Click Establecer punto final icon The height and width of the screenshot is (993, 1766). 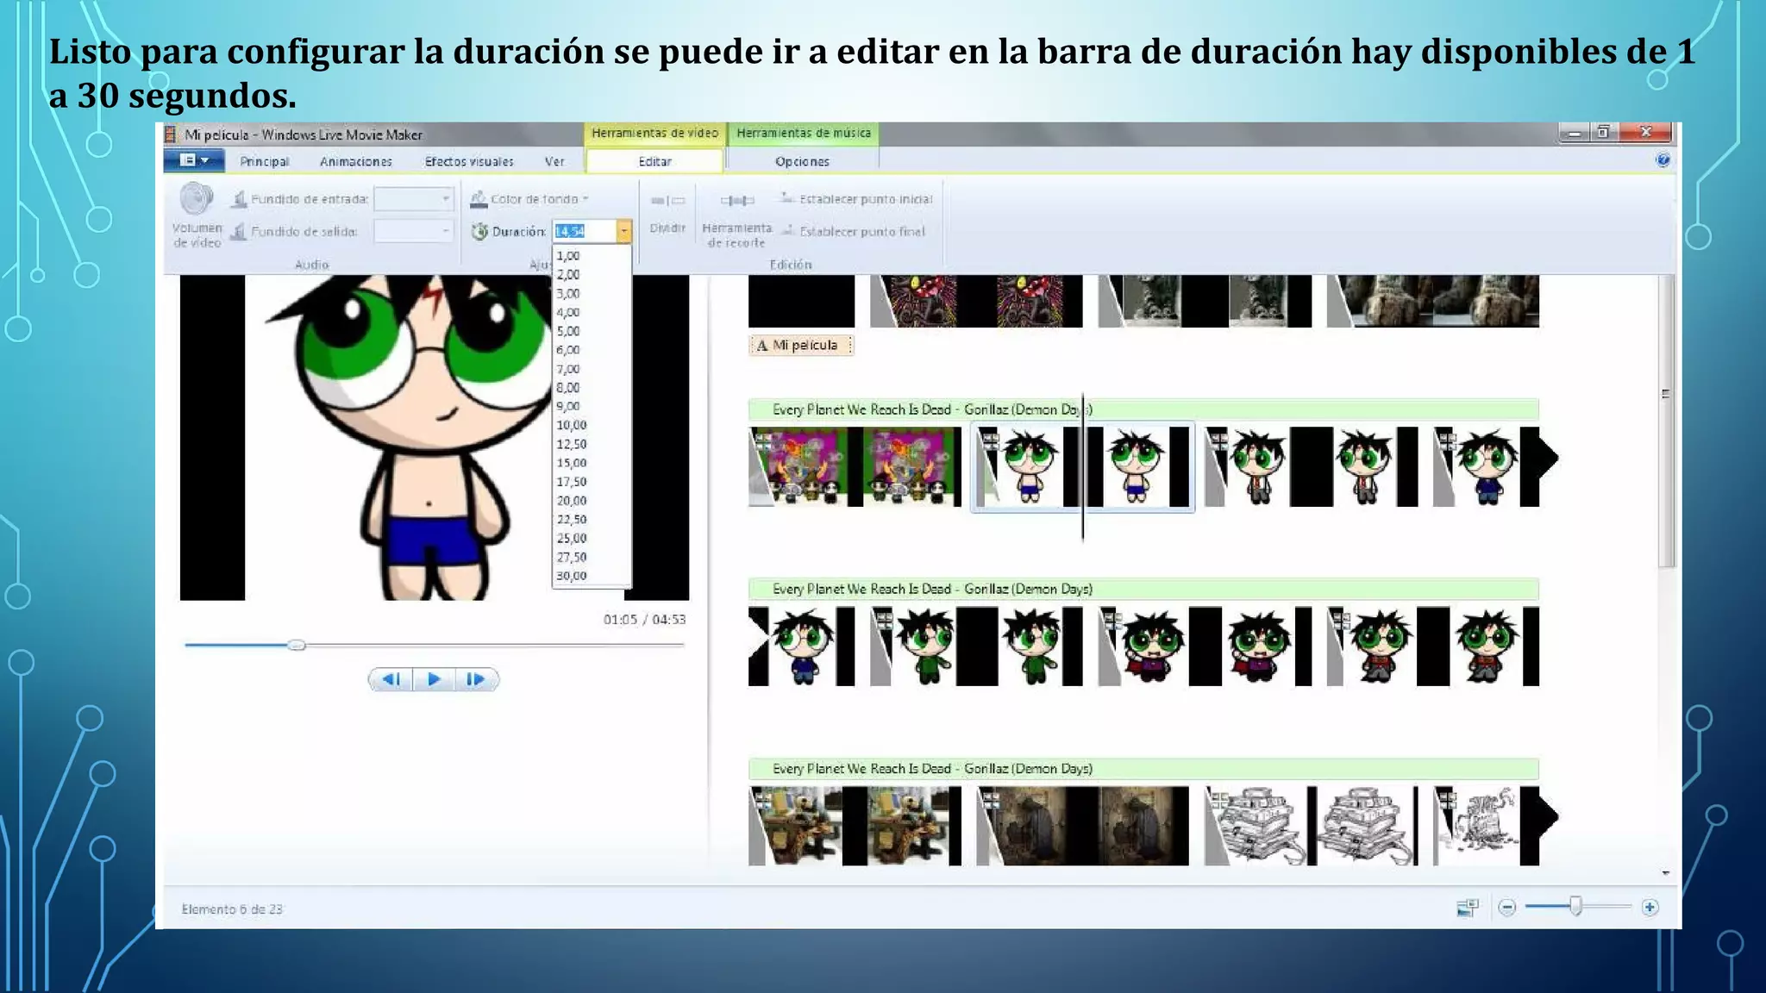click(x=787, y=231)
